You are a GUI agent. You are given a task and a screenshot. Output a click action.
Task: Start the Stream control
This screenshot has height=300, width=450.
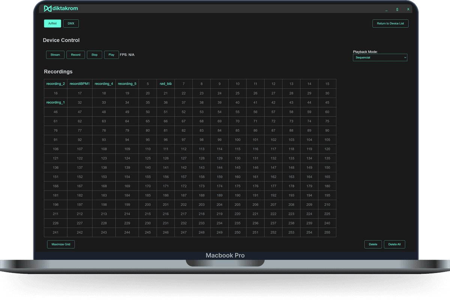click(55, 54)
